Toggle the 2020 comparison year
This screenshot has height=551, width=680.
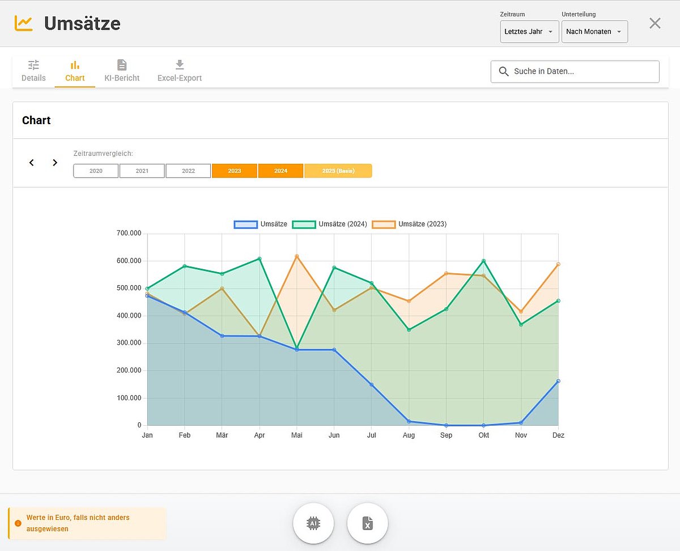[x=96, y=171]
